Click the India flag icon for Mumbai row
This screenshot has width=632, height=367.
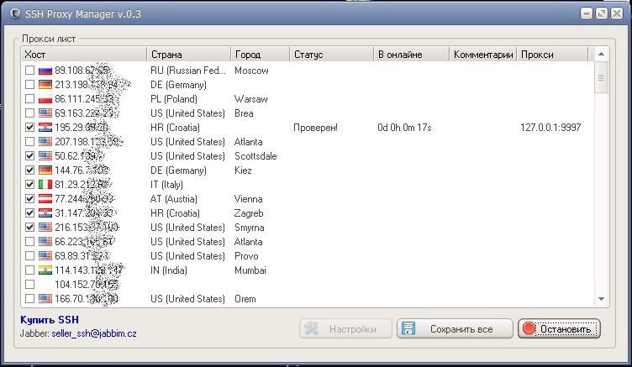45,270
